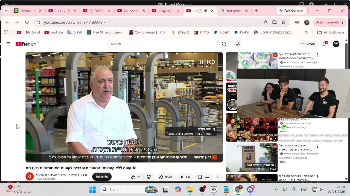Viewport: 350px width, 196px height.
Task: Open Free Minecraft Server bookmark
Action: point(105,32)
